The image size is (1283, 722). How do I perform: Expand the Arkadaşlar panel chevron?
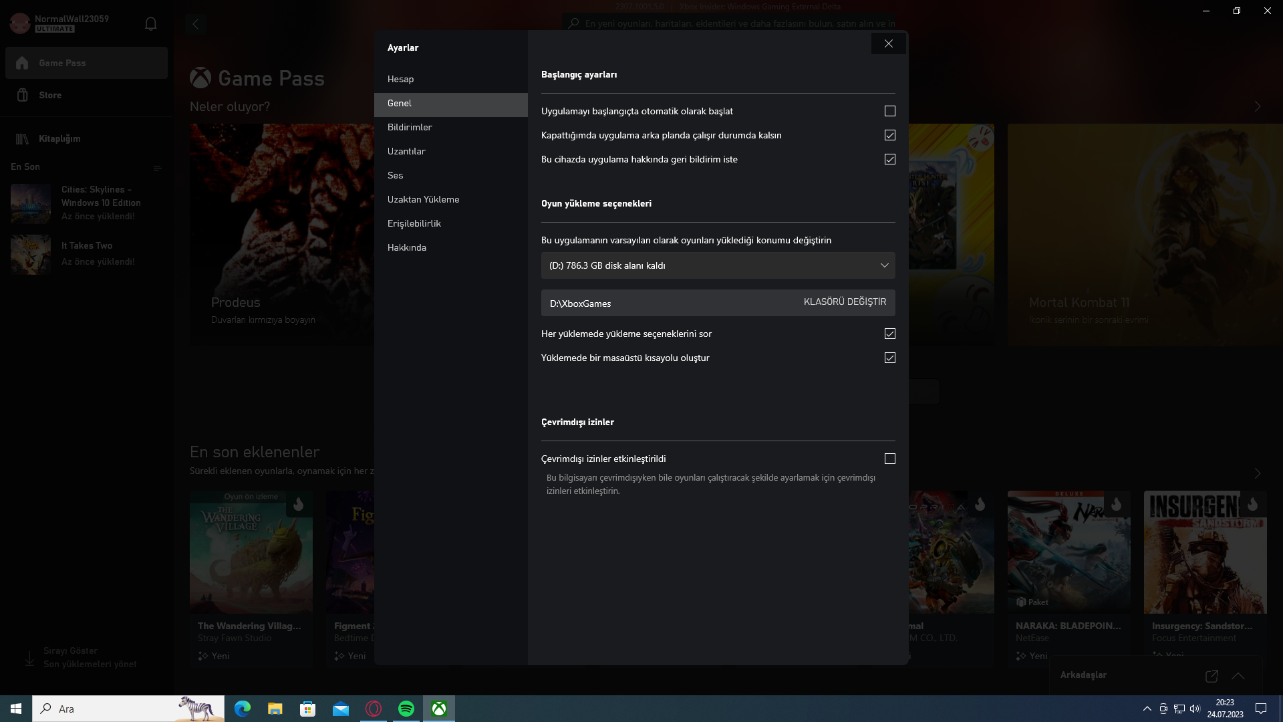coord(1238,676)
